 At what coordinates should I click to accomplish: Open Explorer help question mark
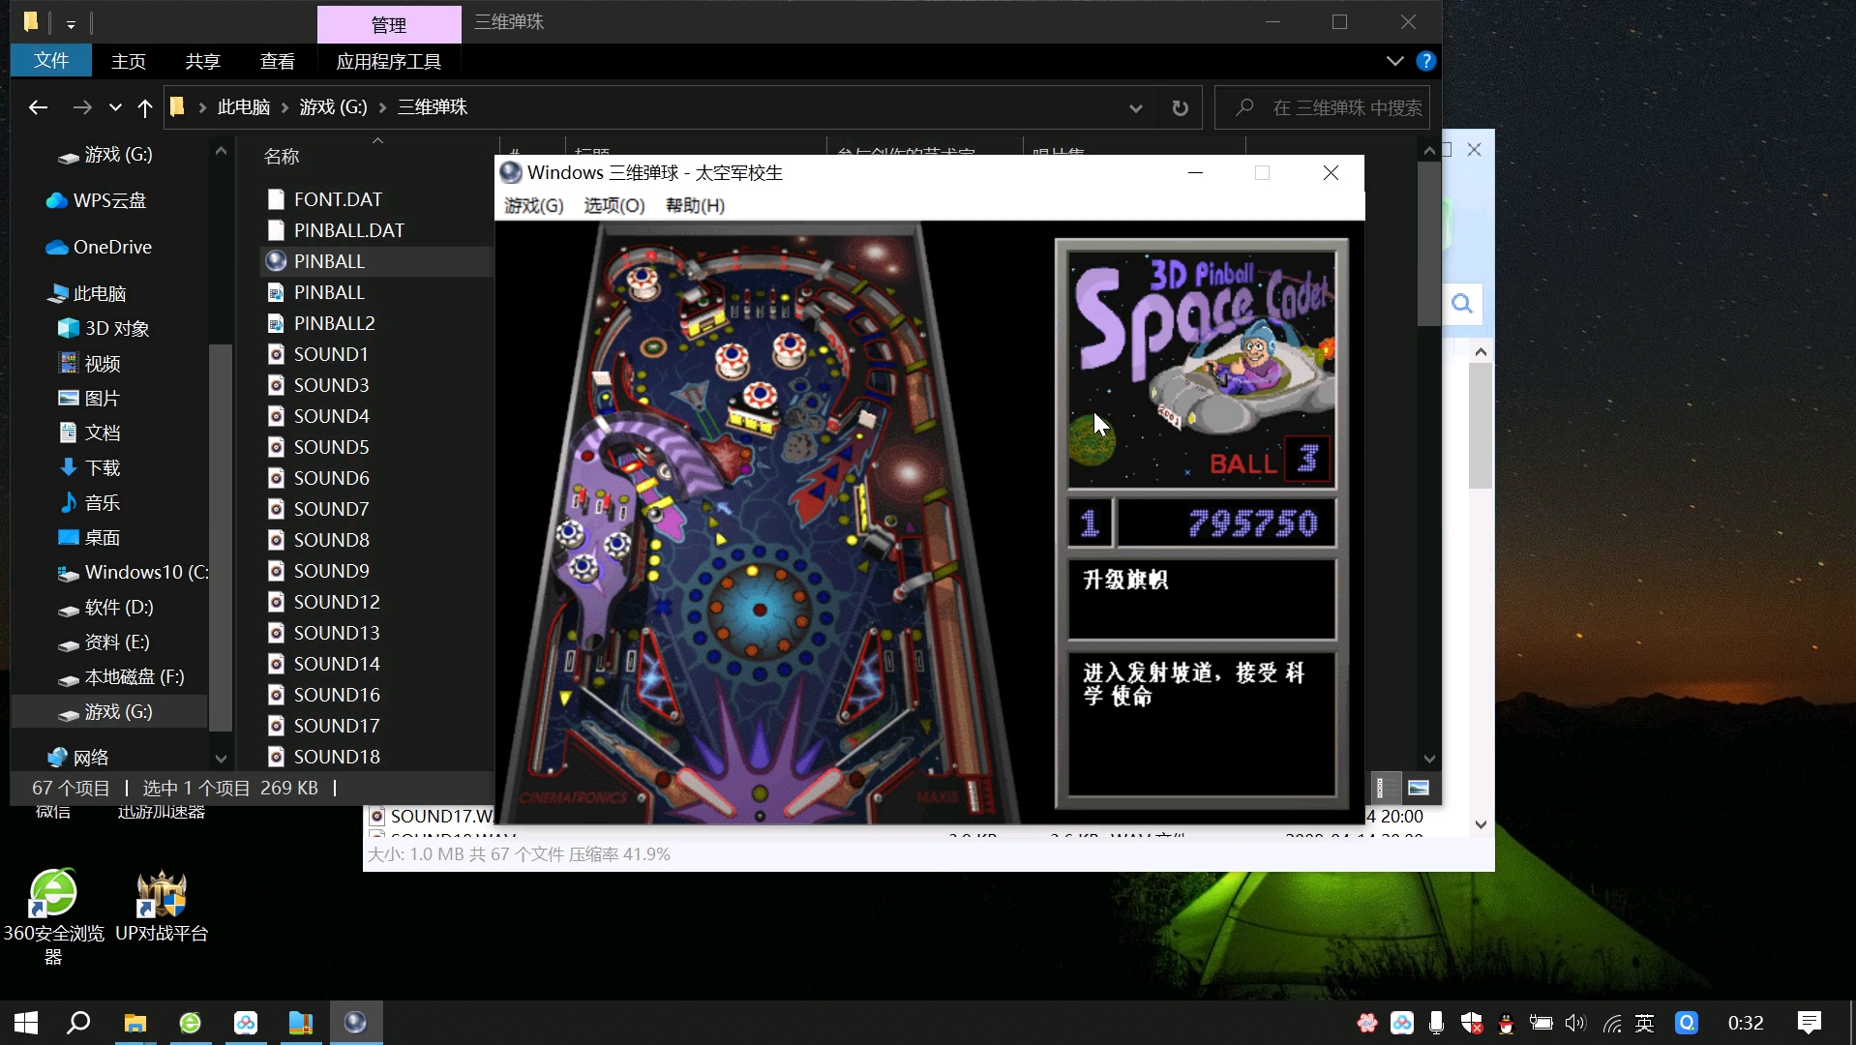[1425, 61]
